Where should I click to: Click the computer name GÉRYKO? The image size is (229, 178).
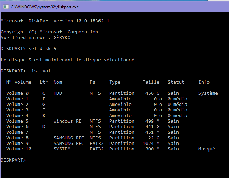pos(61,38)
